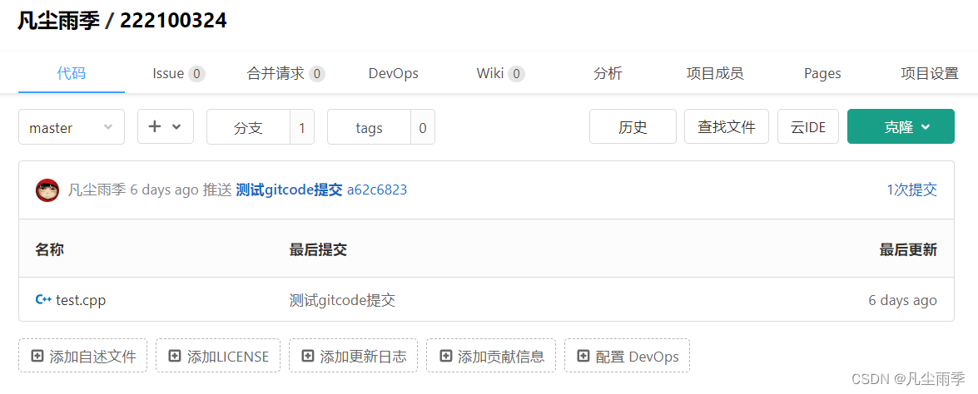Click the 1次提交 link
The width and height of the screenshot is (978, 394).
click(912, 190)
